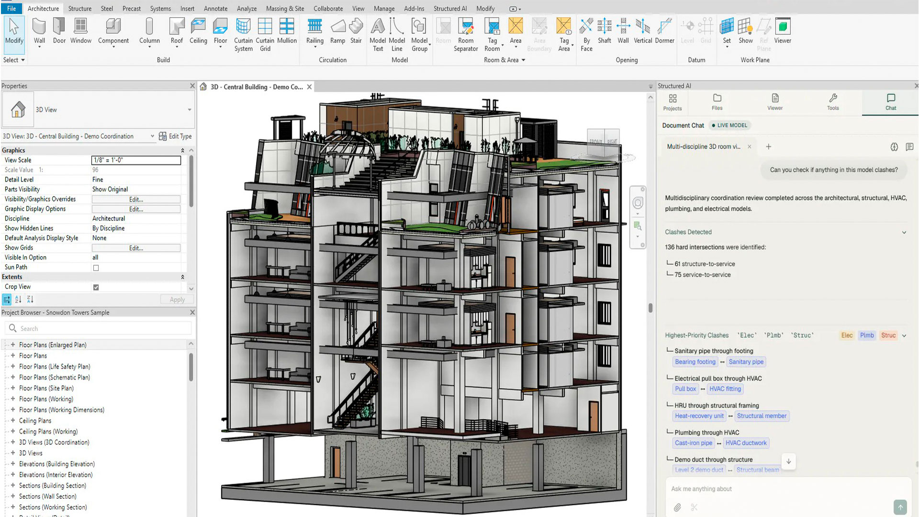The image size is (919, 517).
Task: Open the Work Plane Viewer
Action: 783,31
